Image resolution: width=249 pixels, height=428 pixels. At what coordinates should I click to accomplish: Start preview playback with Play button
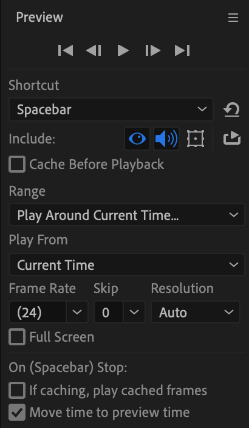coord(123,50)
